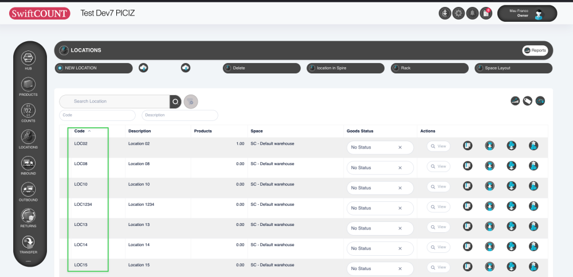This screenshot has width=573, height=277.
Task: Click the download gear icon in header
Action: (445, 14)
